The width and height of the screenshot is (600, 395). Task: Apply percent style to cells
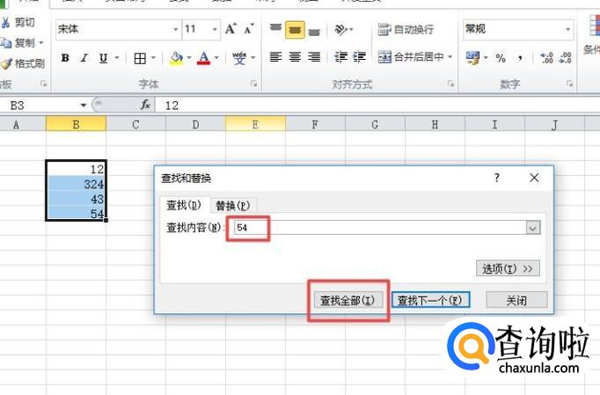coord(501,58)
